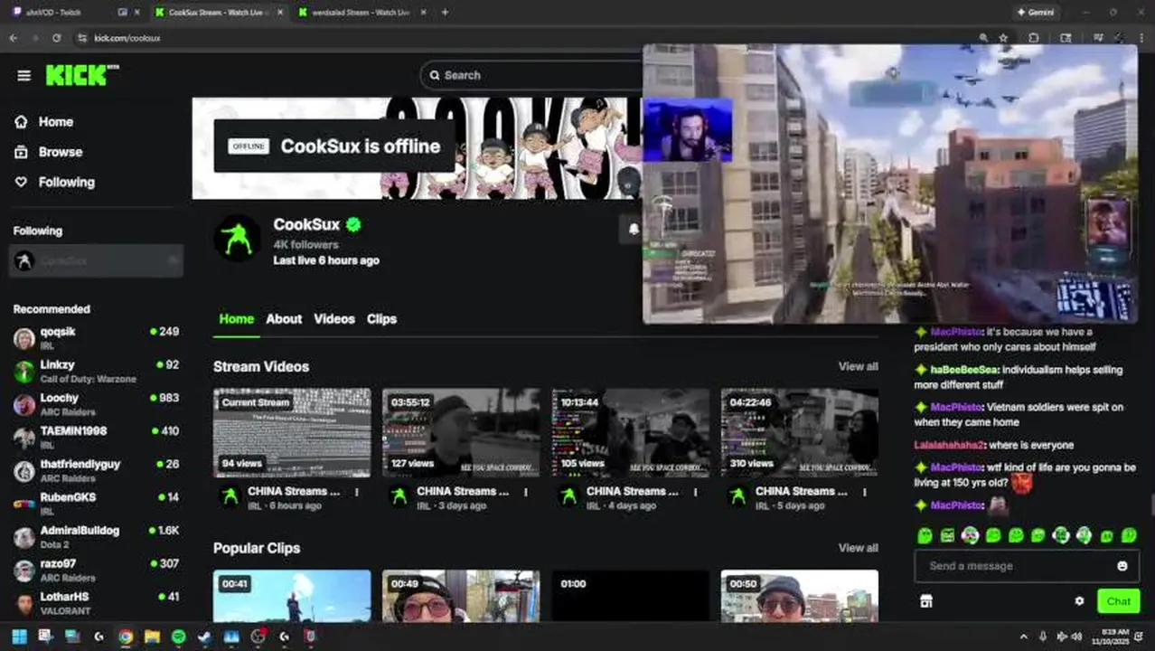Screen dimensions: 1155x651
Task: Open recommended channel LotharHS
Action: (x=96, y=603)
